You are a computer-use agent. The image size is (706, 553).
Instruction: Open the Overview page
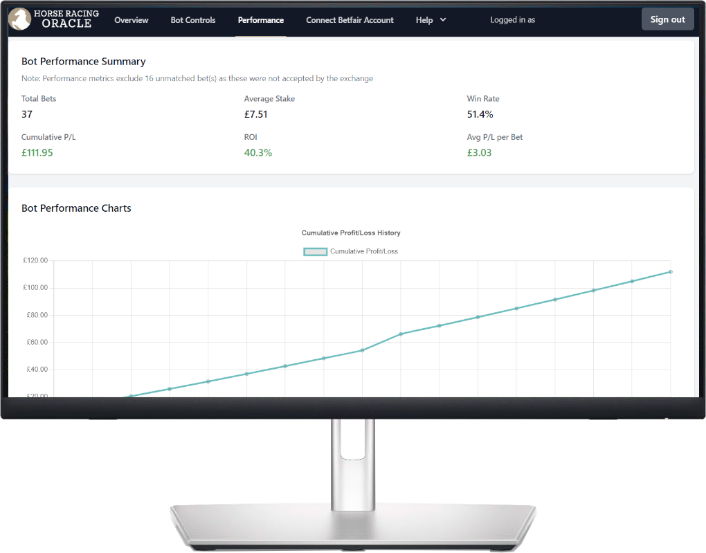[131, 20]
